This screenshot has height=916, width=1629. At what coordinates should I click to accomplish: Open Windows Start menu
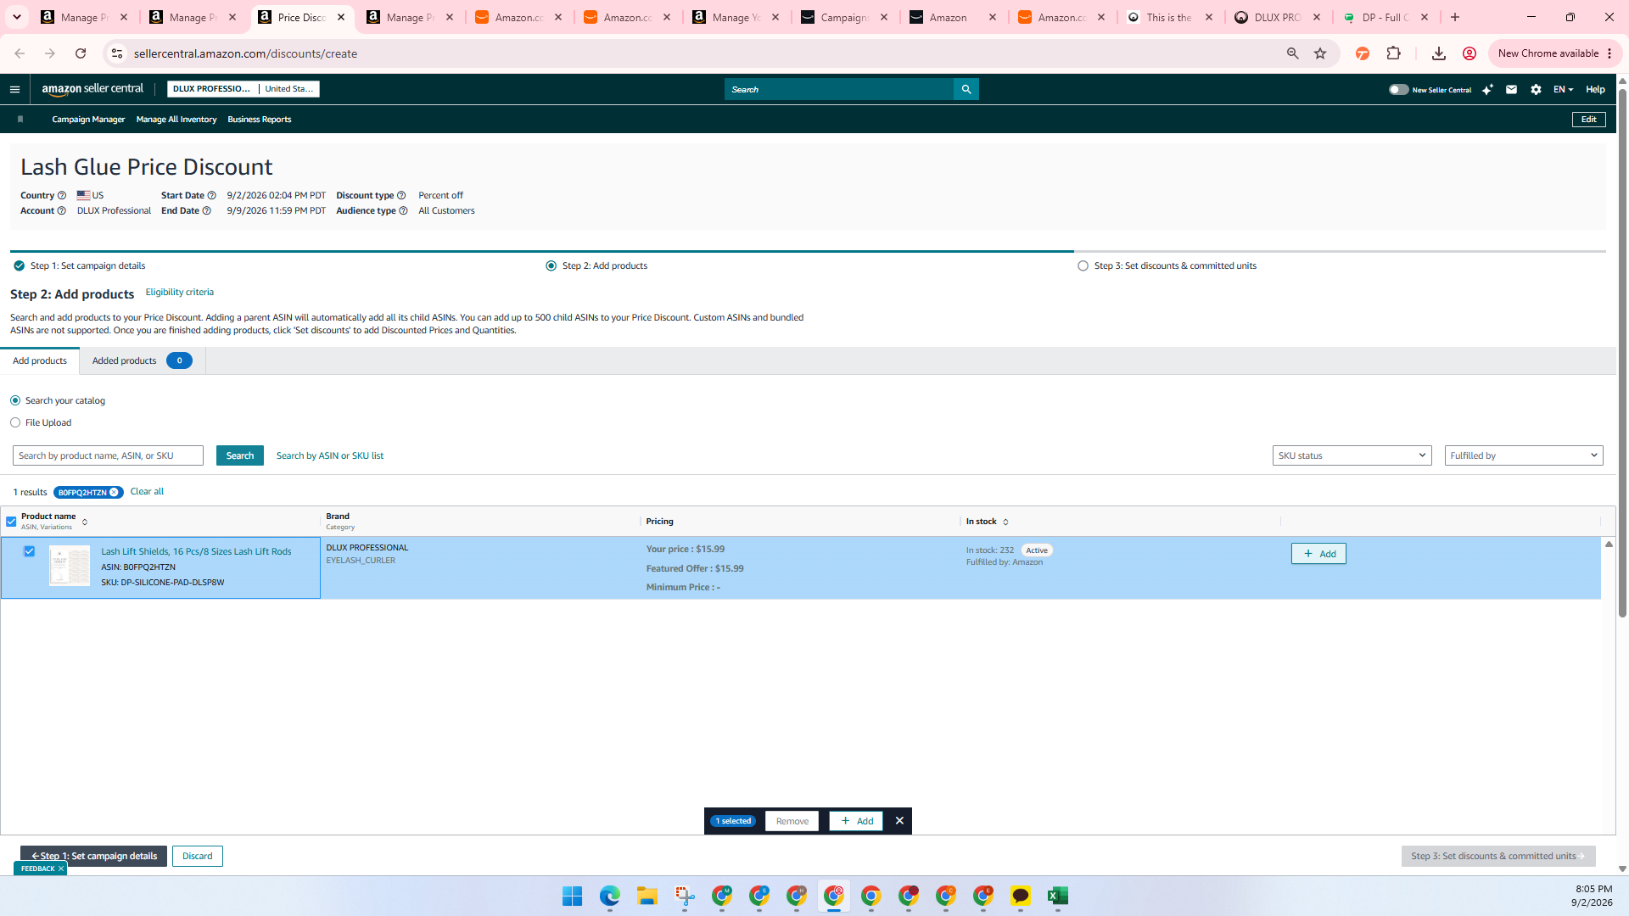click(x=573, y=896)
